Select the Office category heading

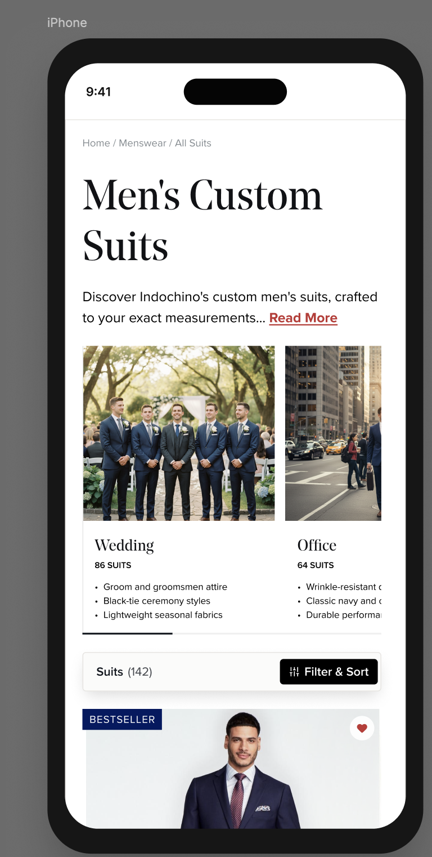(x=317, y=545)
